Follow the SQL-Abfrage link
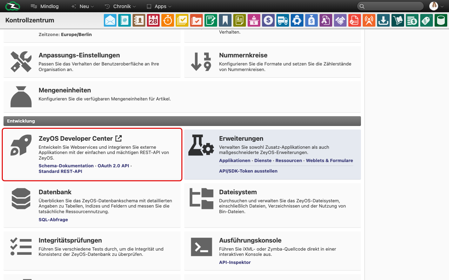The width and height of the screenshot is (449, 280). [x=53, y=220]
